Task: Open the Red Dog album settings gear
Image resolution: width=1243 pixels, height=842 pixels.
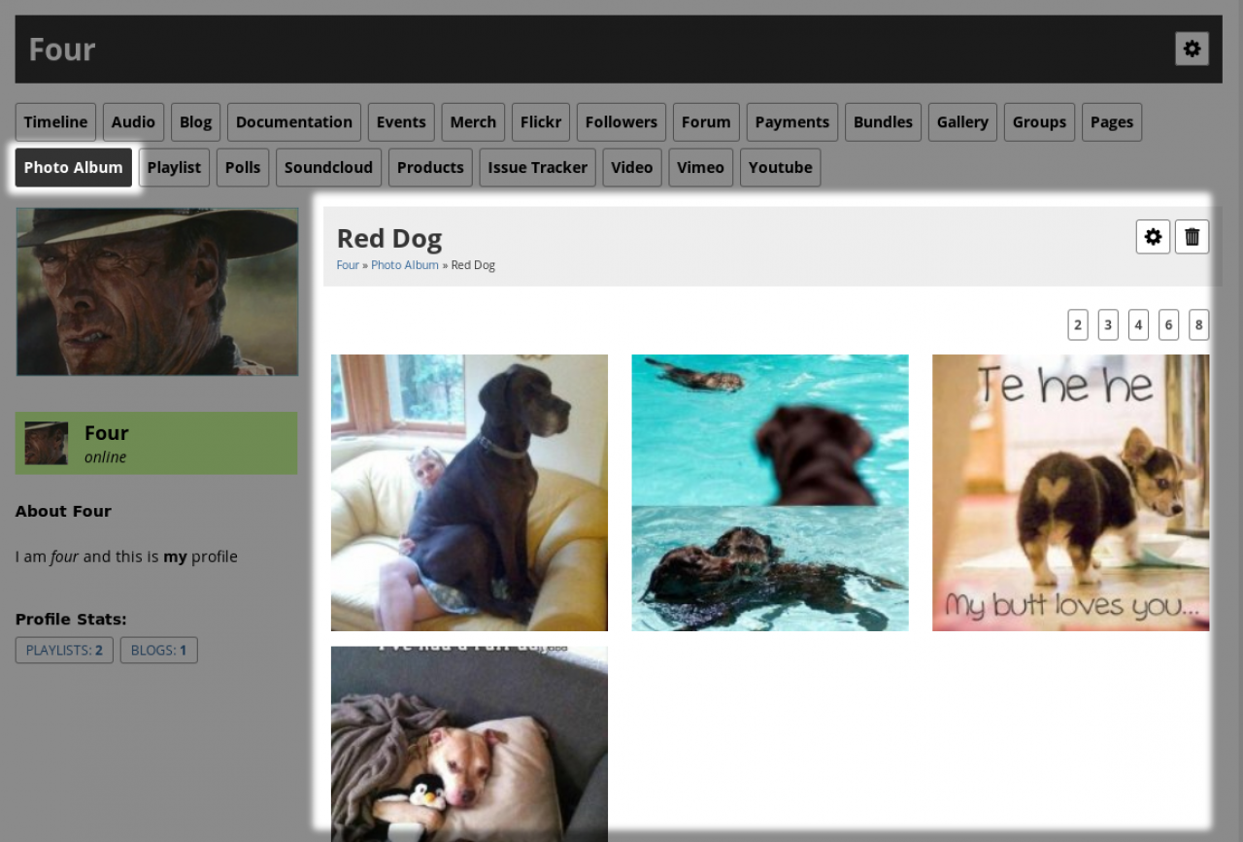Action: tap(1153, 237)
